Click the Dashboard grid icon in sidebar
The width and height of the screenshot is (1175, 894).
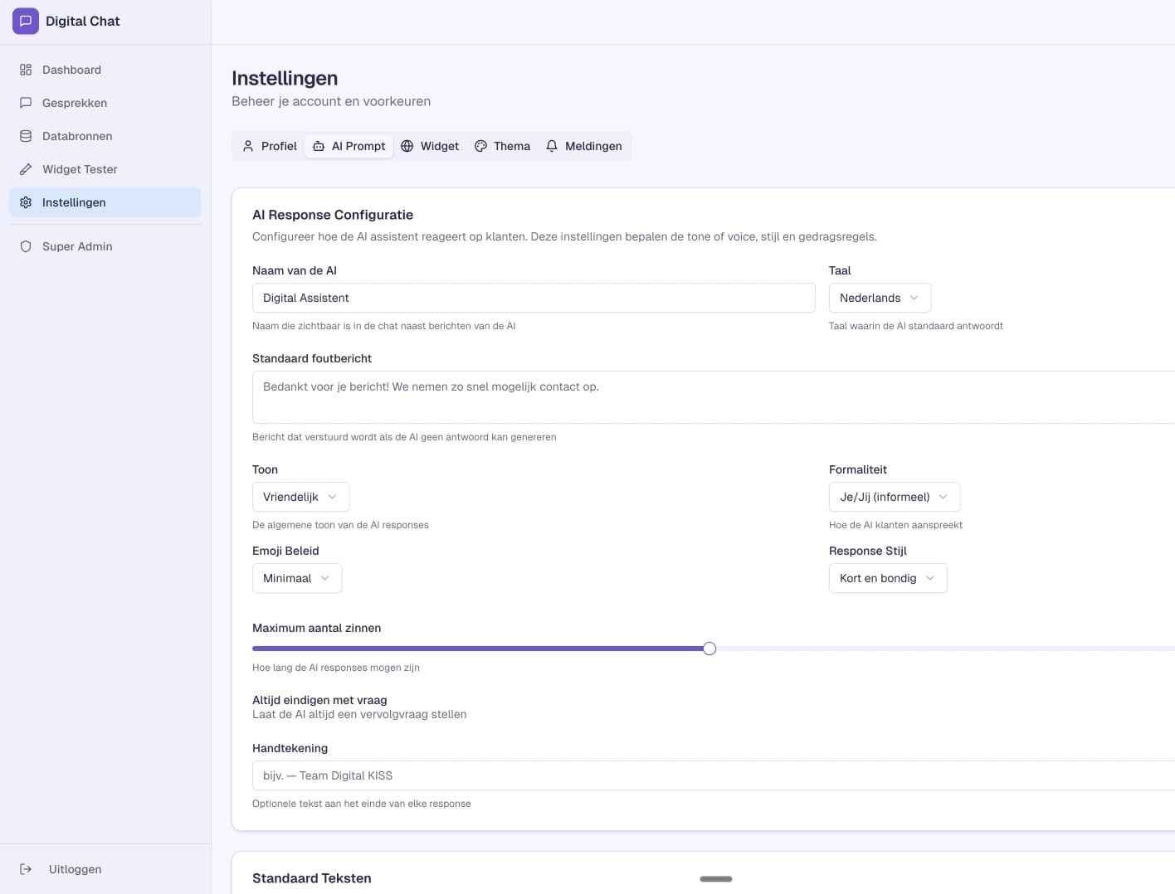(x=26, y=70)
